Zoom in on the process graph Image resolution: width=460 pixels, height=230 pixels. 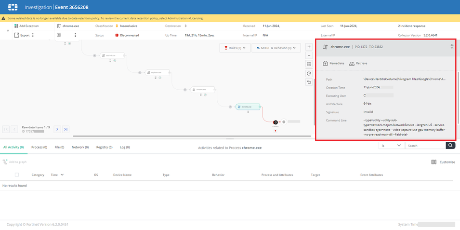click(x=309, y=48)
